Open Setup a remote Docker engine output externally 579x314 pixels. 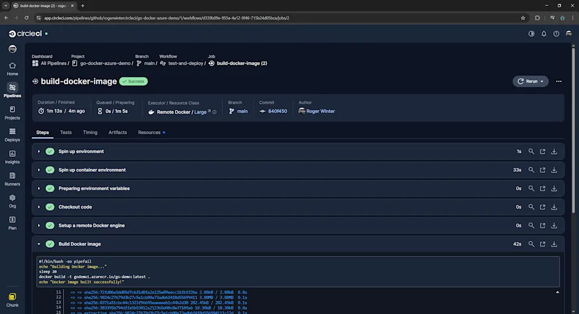543,225
